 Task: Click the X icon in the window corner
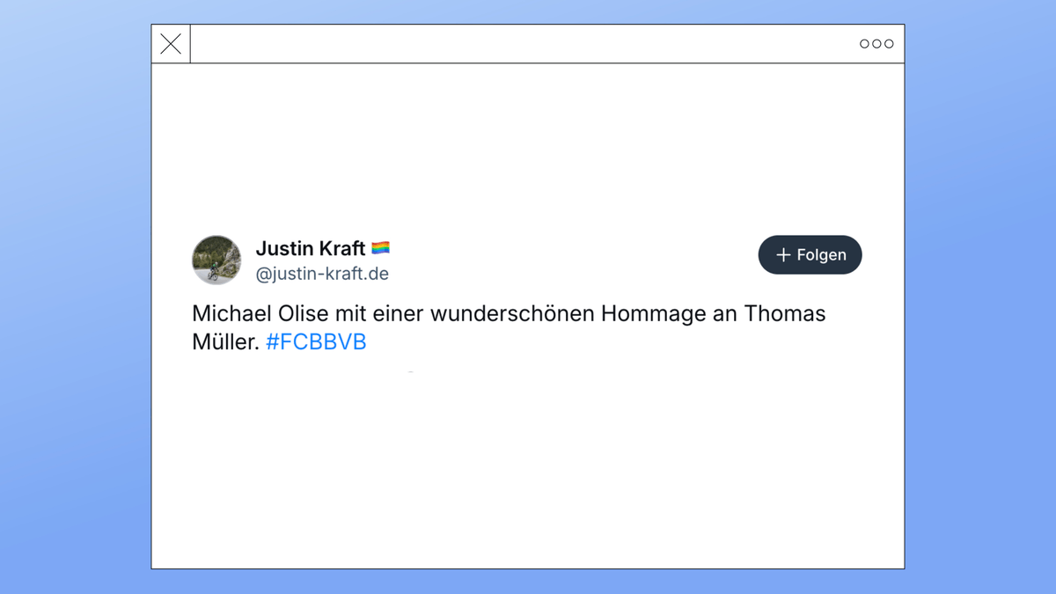(171, 44)
